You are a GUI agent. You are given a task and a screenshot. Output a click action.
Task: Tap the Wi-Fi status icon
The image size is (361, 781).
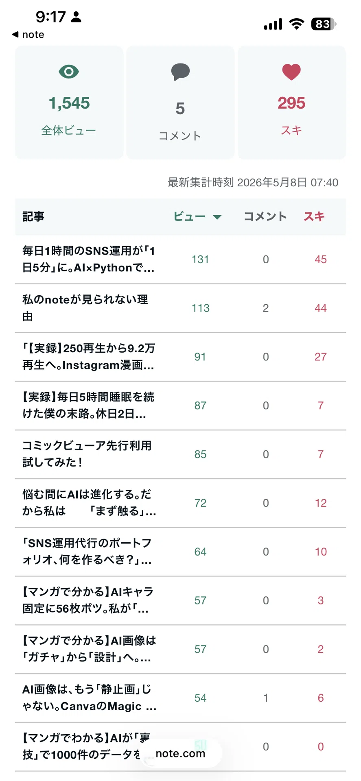click(297, 24)
